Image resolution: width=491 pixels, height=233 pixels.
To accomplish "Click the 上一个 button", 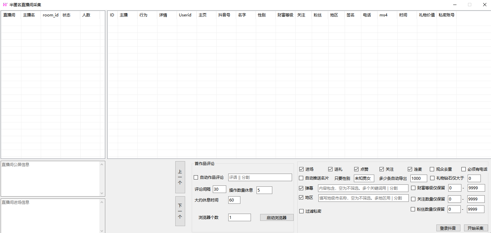I will [x=180, y=177].
